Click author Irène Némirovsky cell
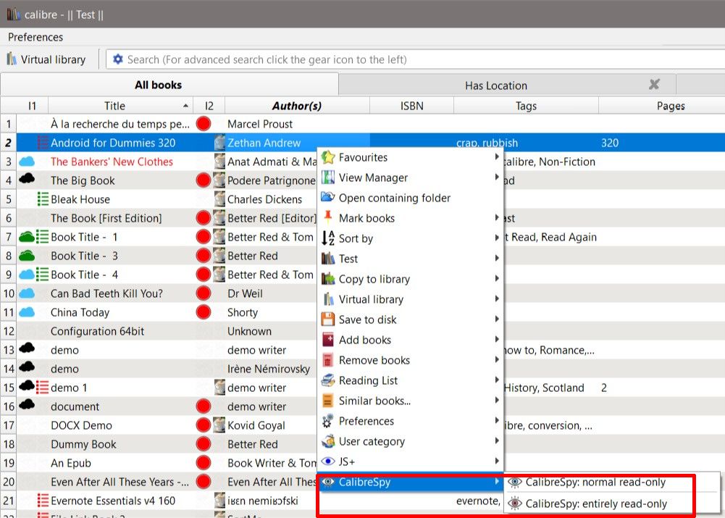This screenshot has height=518, width=725. click(x=269, y=369)
